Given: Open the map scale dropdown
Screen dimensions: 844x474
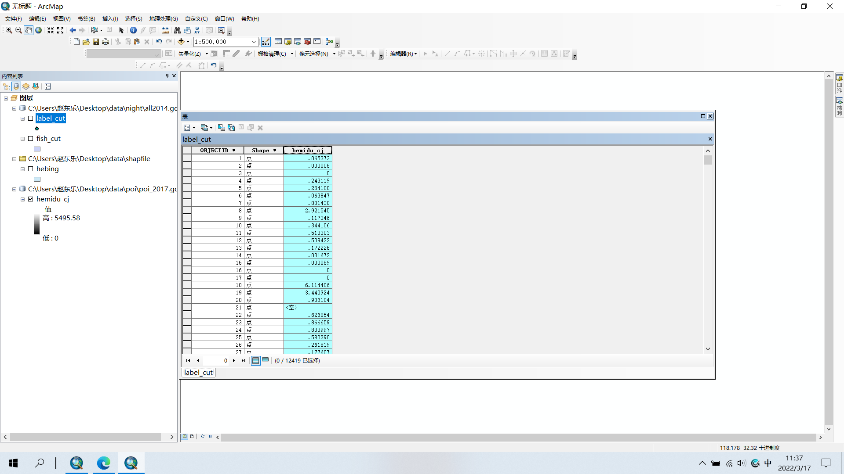Looking at the screenshot, I should 254,42.
